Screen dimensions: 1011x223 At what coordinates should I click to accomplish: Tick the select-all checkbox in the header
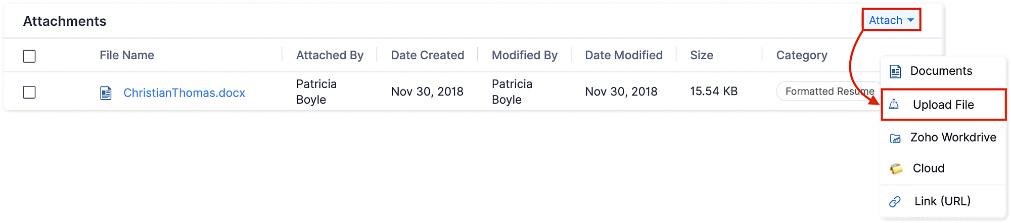coord(29,56)
